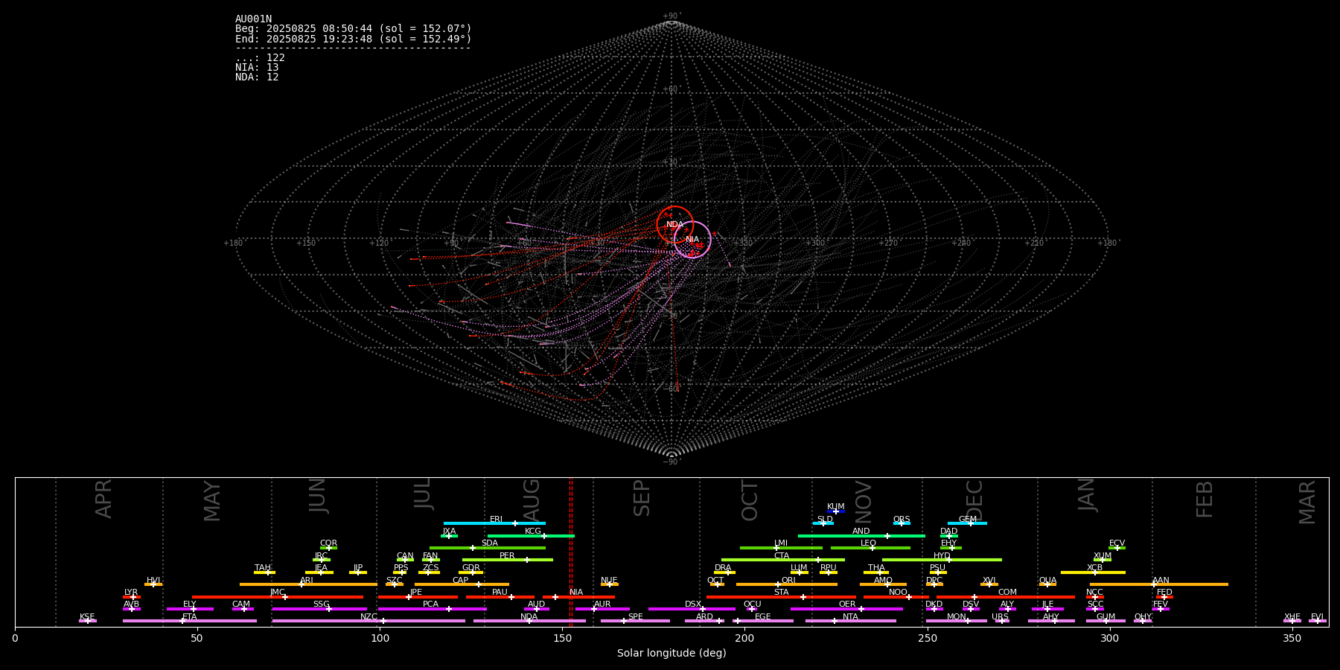1340x670 pixels.
Task: Click the 'Solar longitude (deg)' axis label
Action: click(671, 654)
